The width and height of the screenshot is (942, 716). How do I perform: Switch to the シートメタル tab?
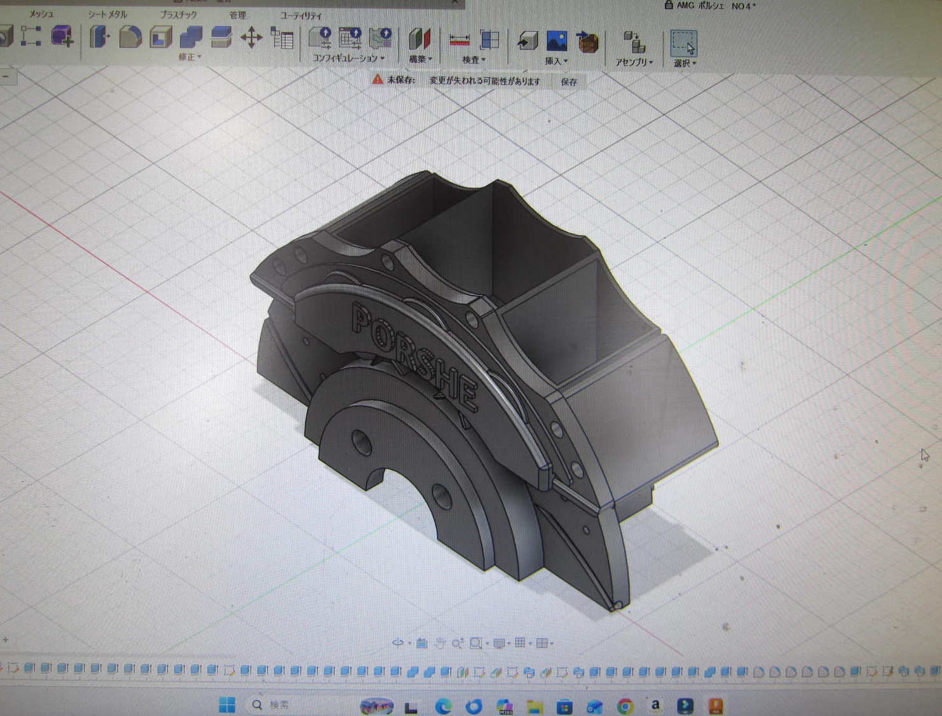[107, 14]
